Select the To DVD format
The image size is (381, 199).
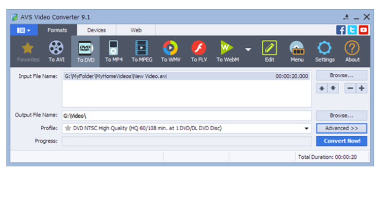(85, 52)
